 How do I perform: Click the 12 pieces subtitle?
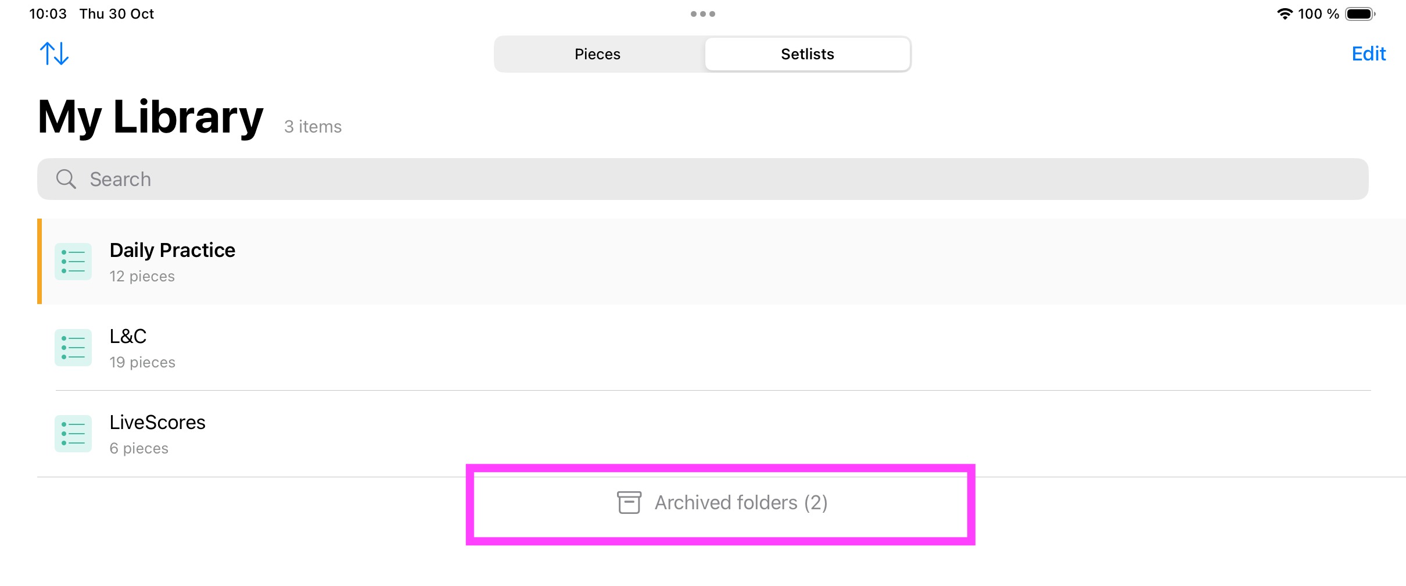(142, 276)
